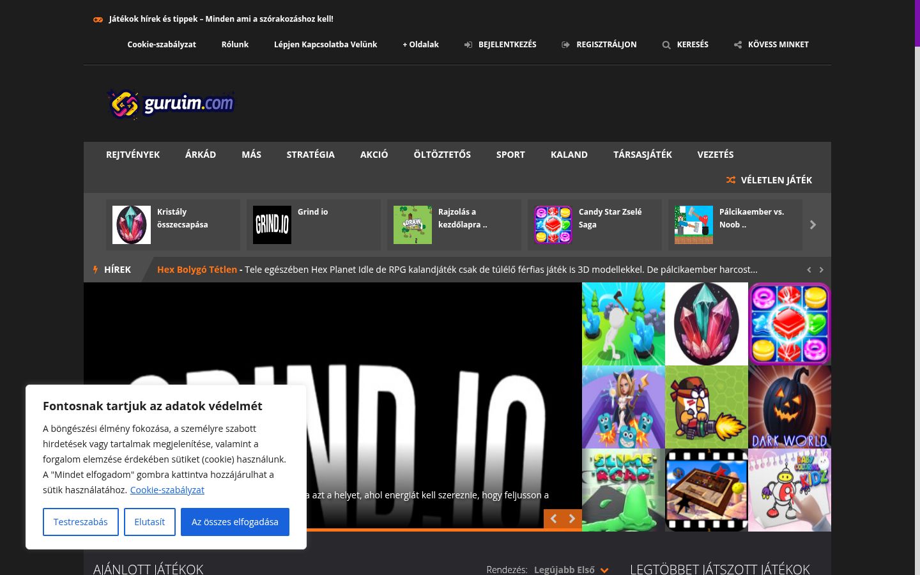
Task: Open Grind io thumbnail in carousel
Action: pos(272,225)
